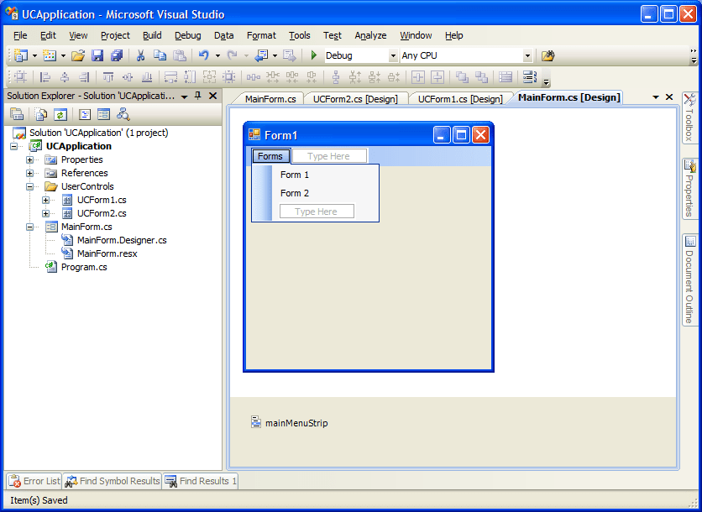Open the Find Results 1 panel
The height and width of the screenshot is (512, 702).
[x=201, y=481]
